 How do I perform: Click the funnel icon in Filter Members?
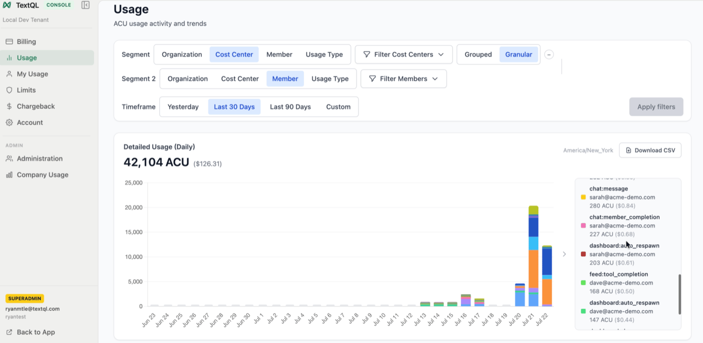(373, 79)
